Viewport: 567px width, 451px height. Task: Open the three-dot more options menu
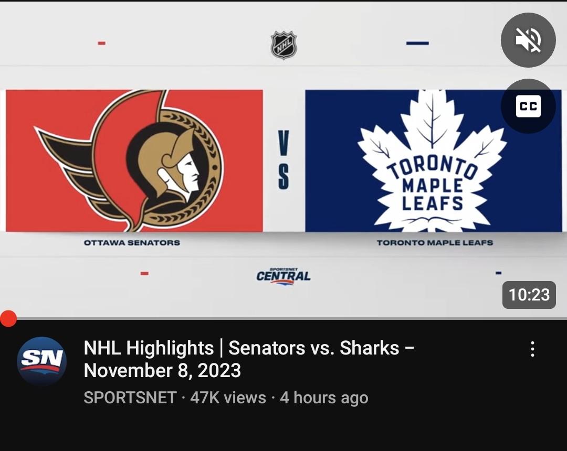532,349
